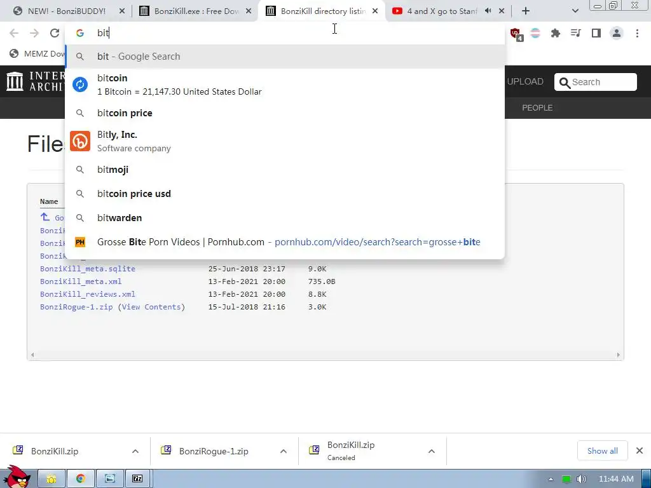Reload the page with the refresh icon
This screenshot has width=651, height=488.
pyautogui.click(x=55, y=33)
